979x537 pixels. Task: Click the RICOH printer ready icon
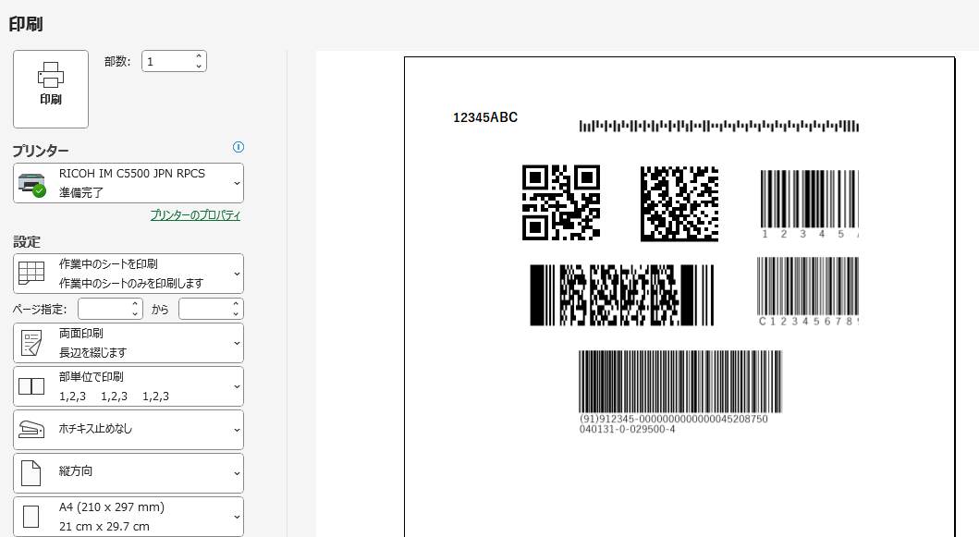tap(31, 184)
